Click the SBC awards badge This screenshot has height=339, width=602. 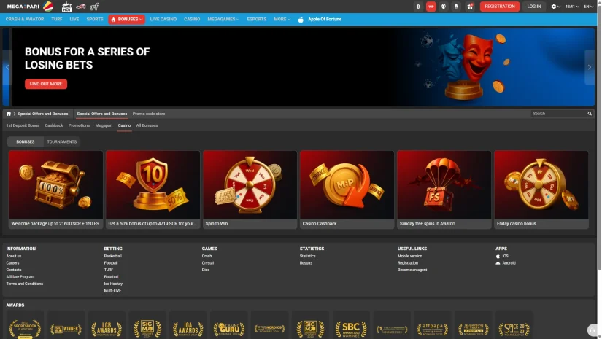click(351, 327)
